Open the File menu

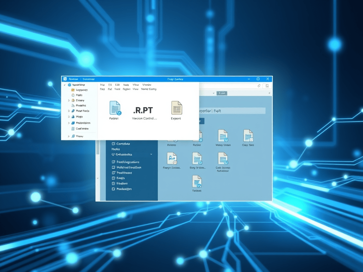click(x=102, y=85)
